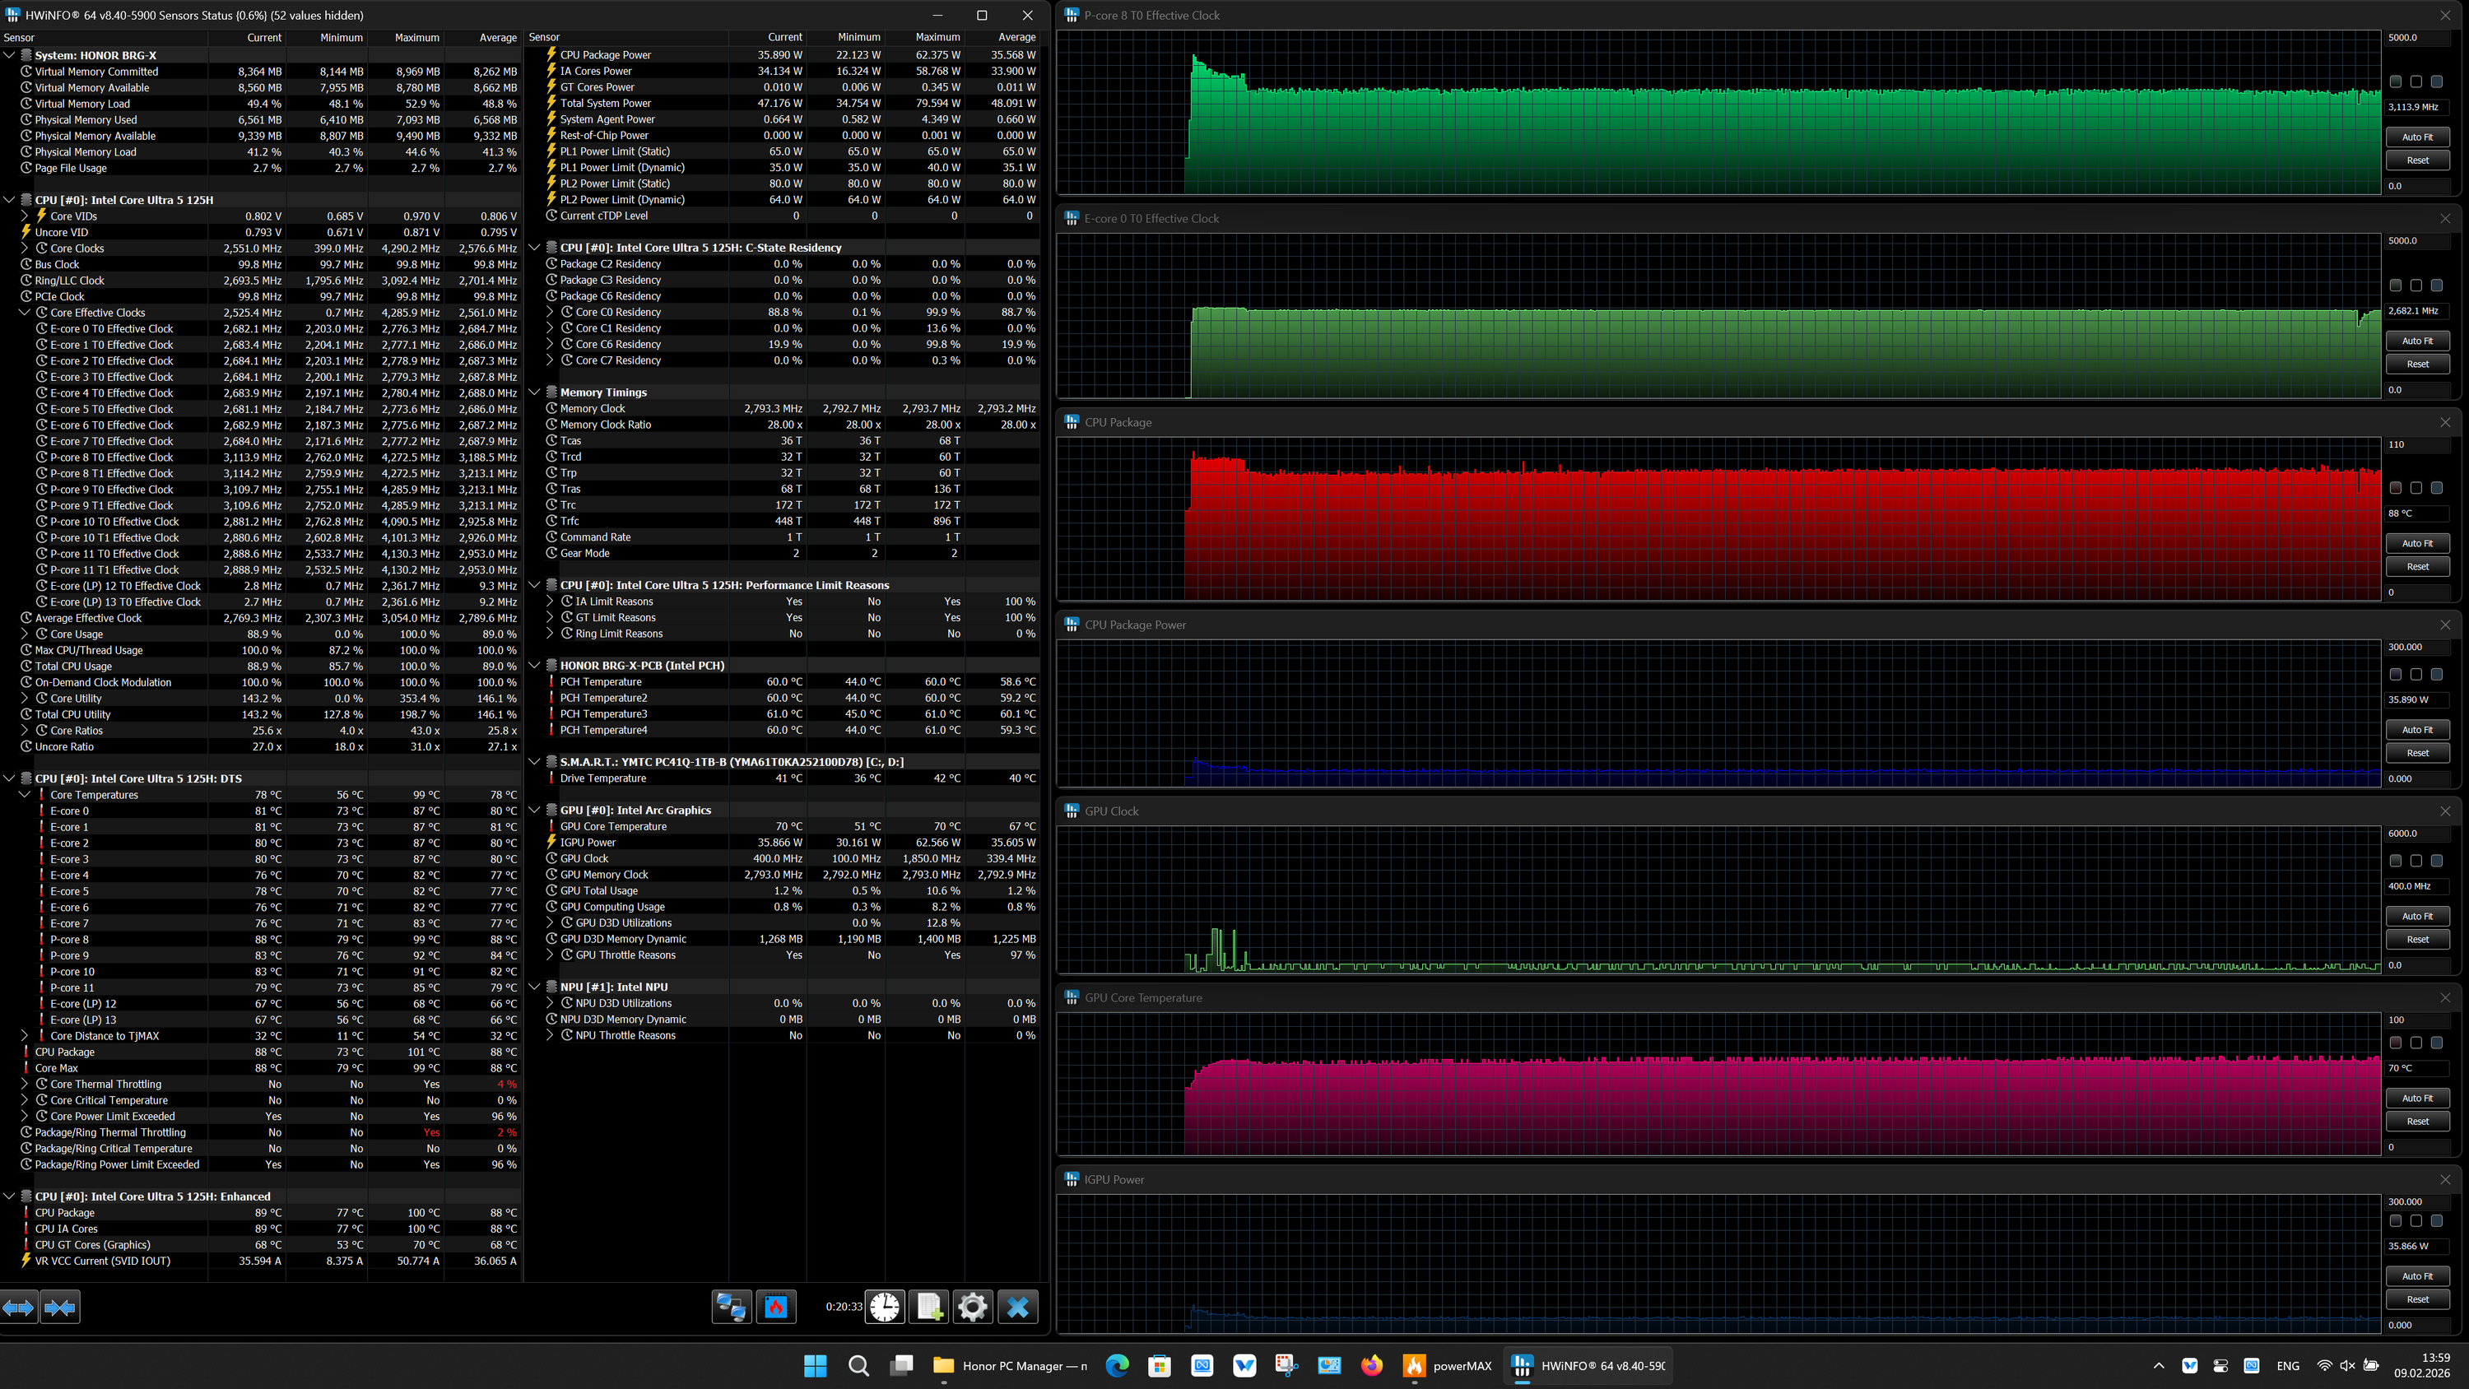
Task: Click the expand columns left-right arrows icon
Action: click(18, 1307)
